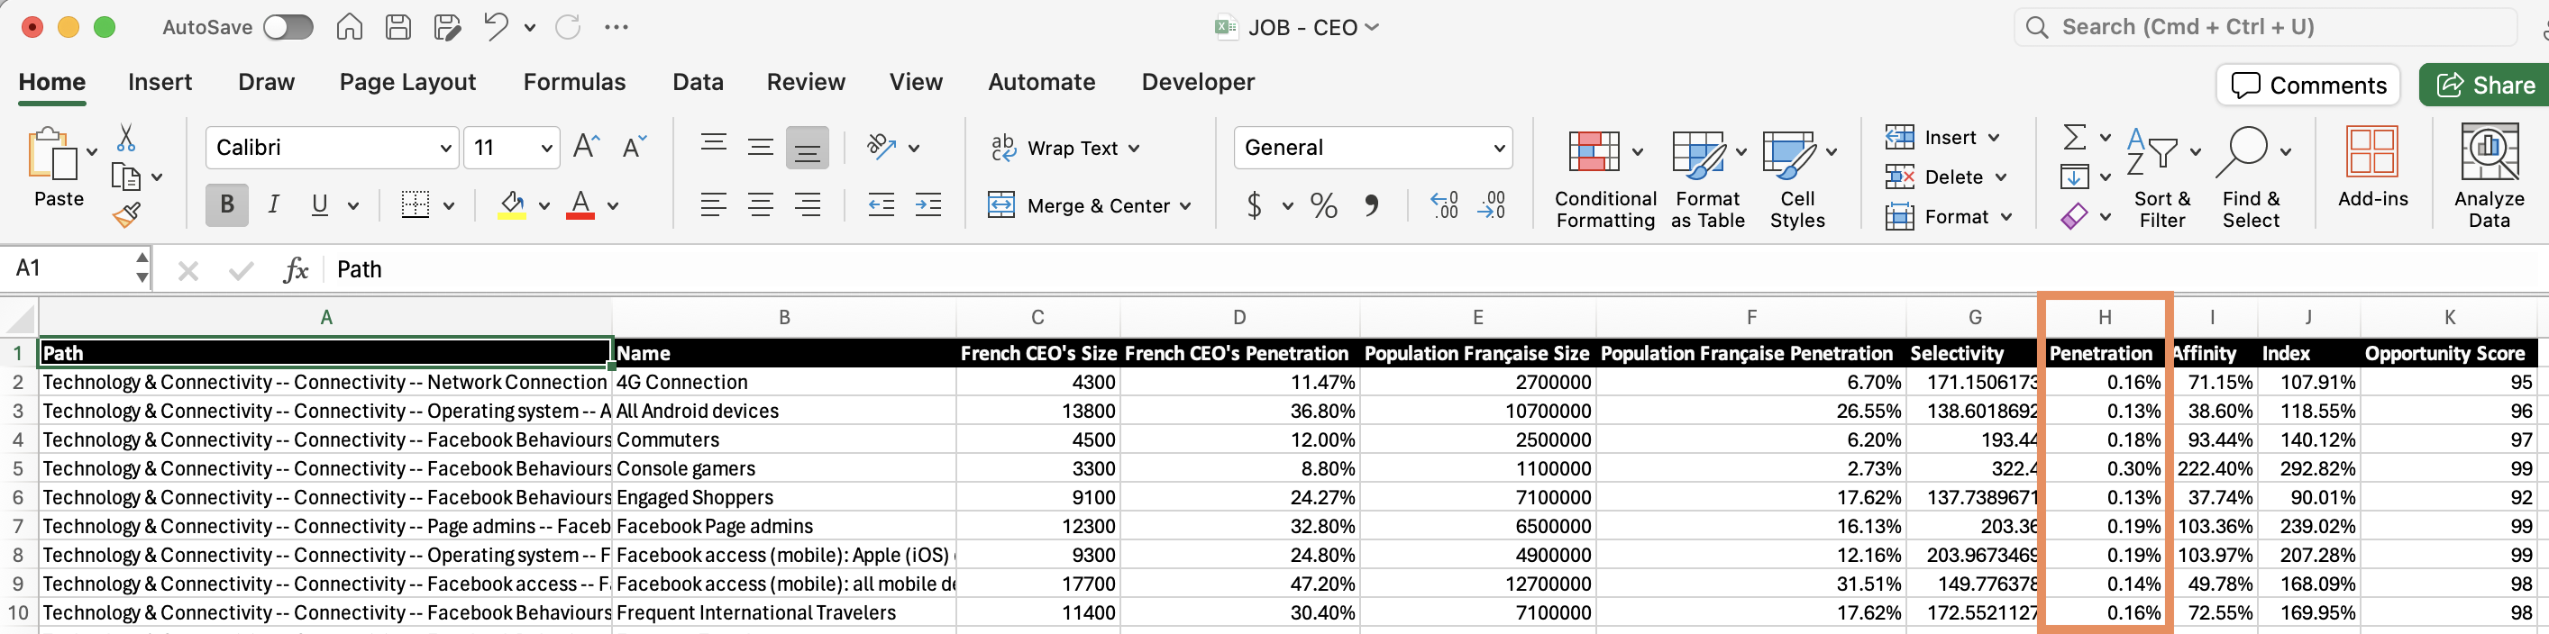Open the more commands ellipsis
The height and width of the screenshot is (634, 2549).
[617, 27]
